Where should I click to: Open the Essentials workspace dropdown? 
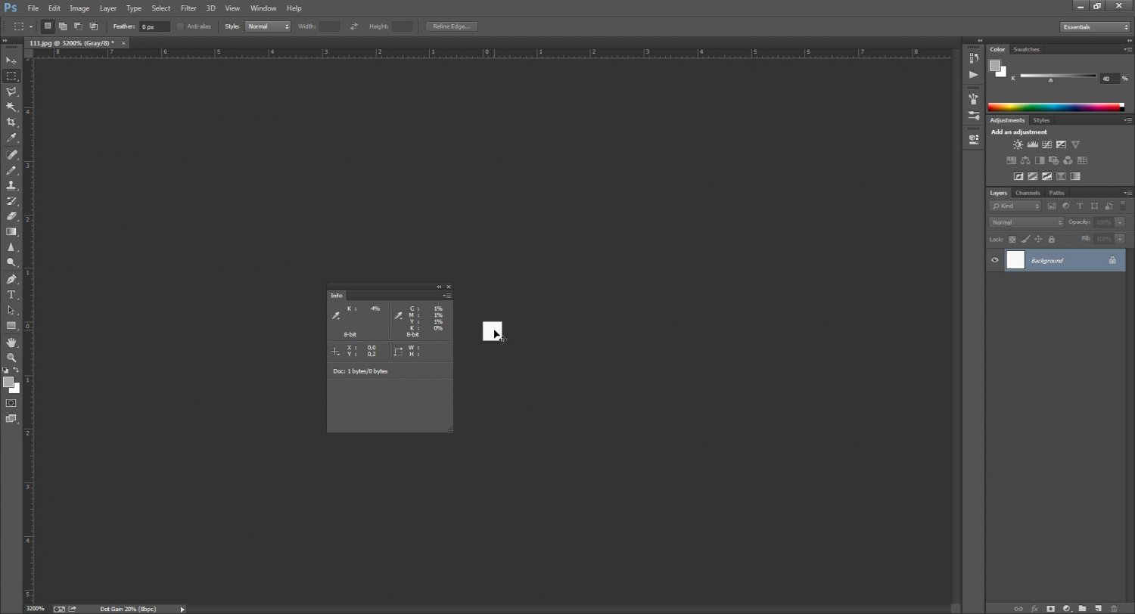1095,26
